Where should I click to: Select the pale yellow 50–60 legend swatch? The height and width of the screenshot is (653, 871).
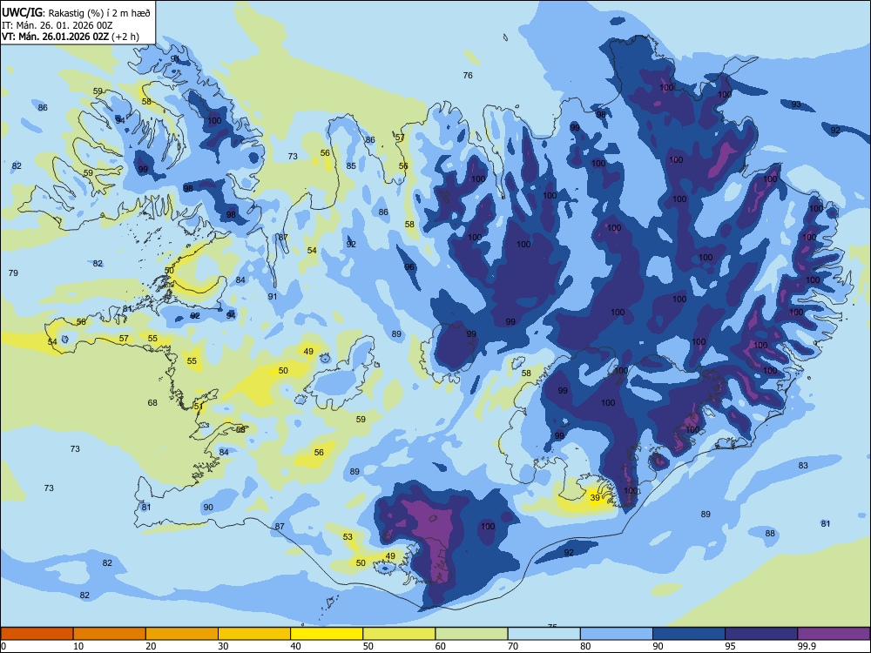399,634
